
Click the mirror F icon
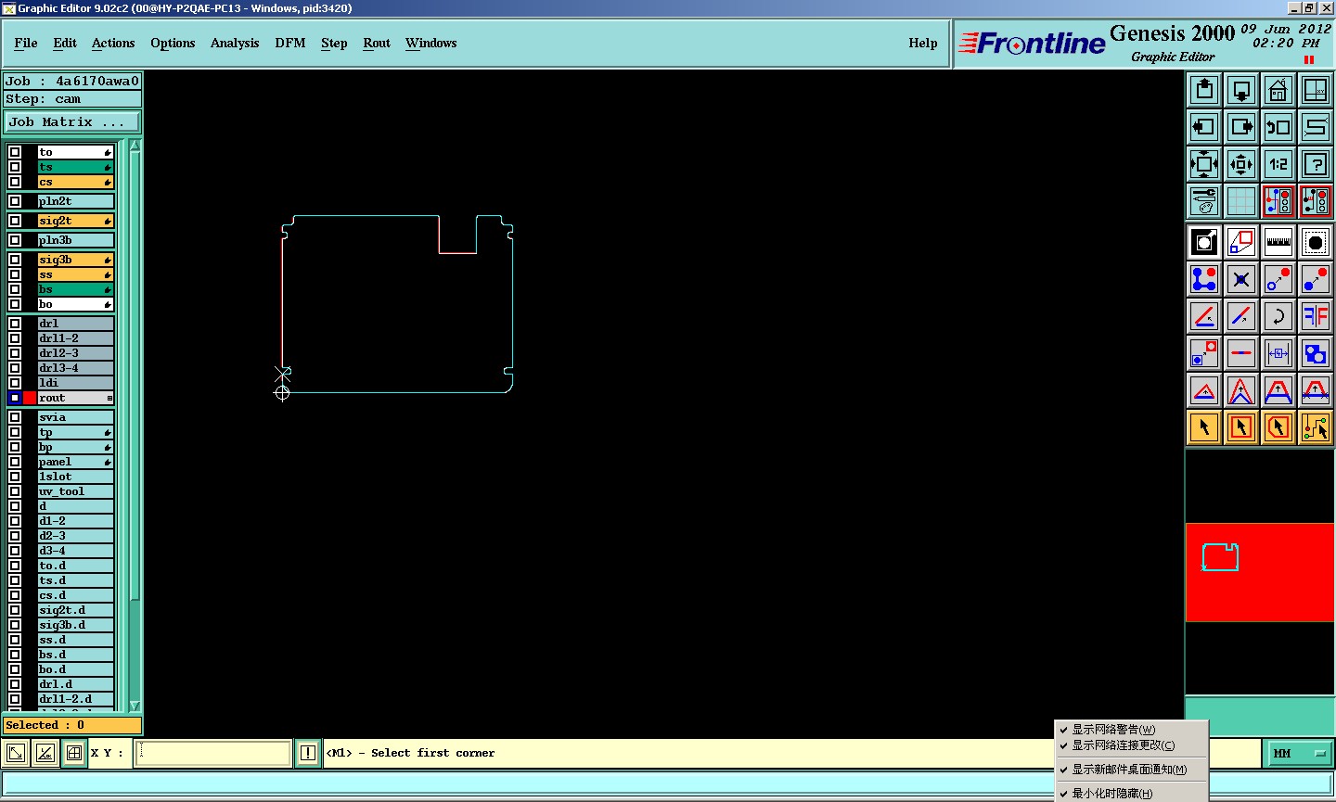click(1316, 316)
